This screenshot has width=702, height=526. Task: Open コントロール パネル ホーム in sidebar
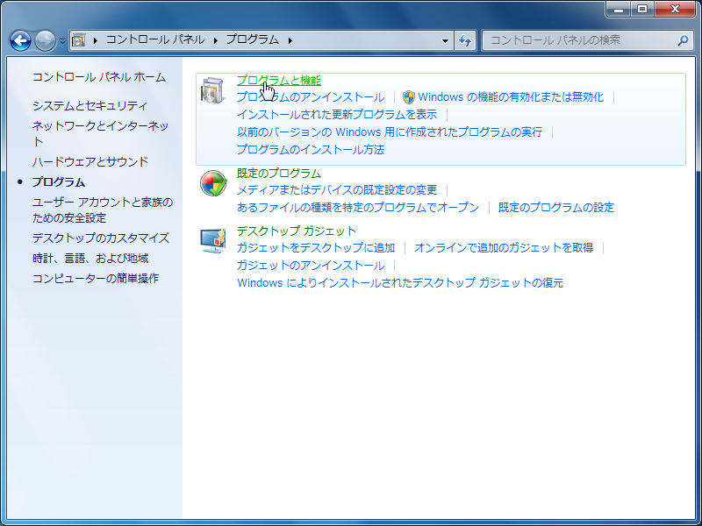[x=99, y=77]
